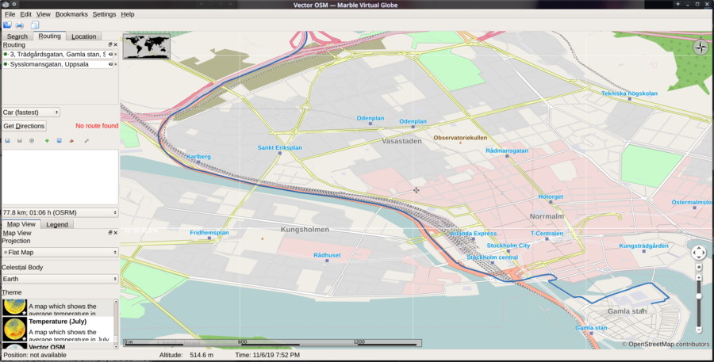Click the compass rose on the map
714x362 pixels.
[701, 48]
